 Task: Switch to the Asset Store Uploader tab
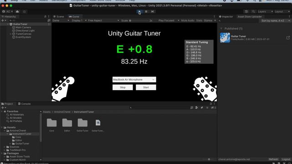click(x=250, y=16)
